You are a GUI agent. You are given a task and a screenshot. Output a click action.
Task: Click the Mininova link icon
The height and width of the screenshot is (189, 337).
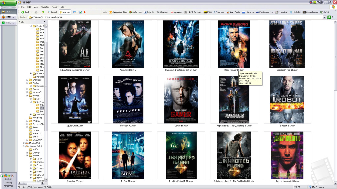pos(243,12)
